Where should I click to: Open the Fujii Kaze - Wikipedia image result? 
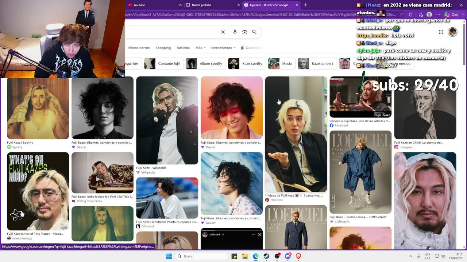coord(167,120)
